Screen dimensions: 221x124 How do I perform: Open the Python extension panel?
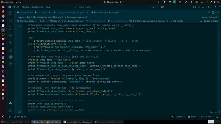pos(11,57)
